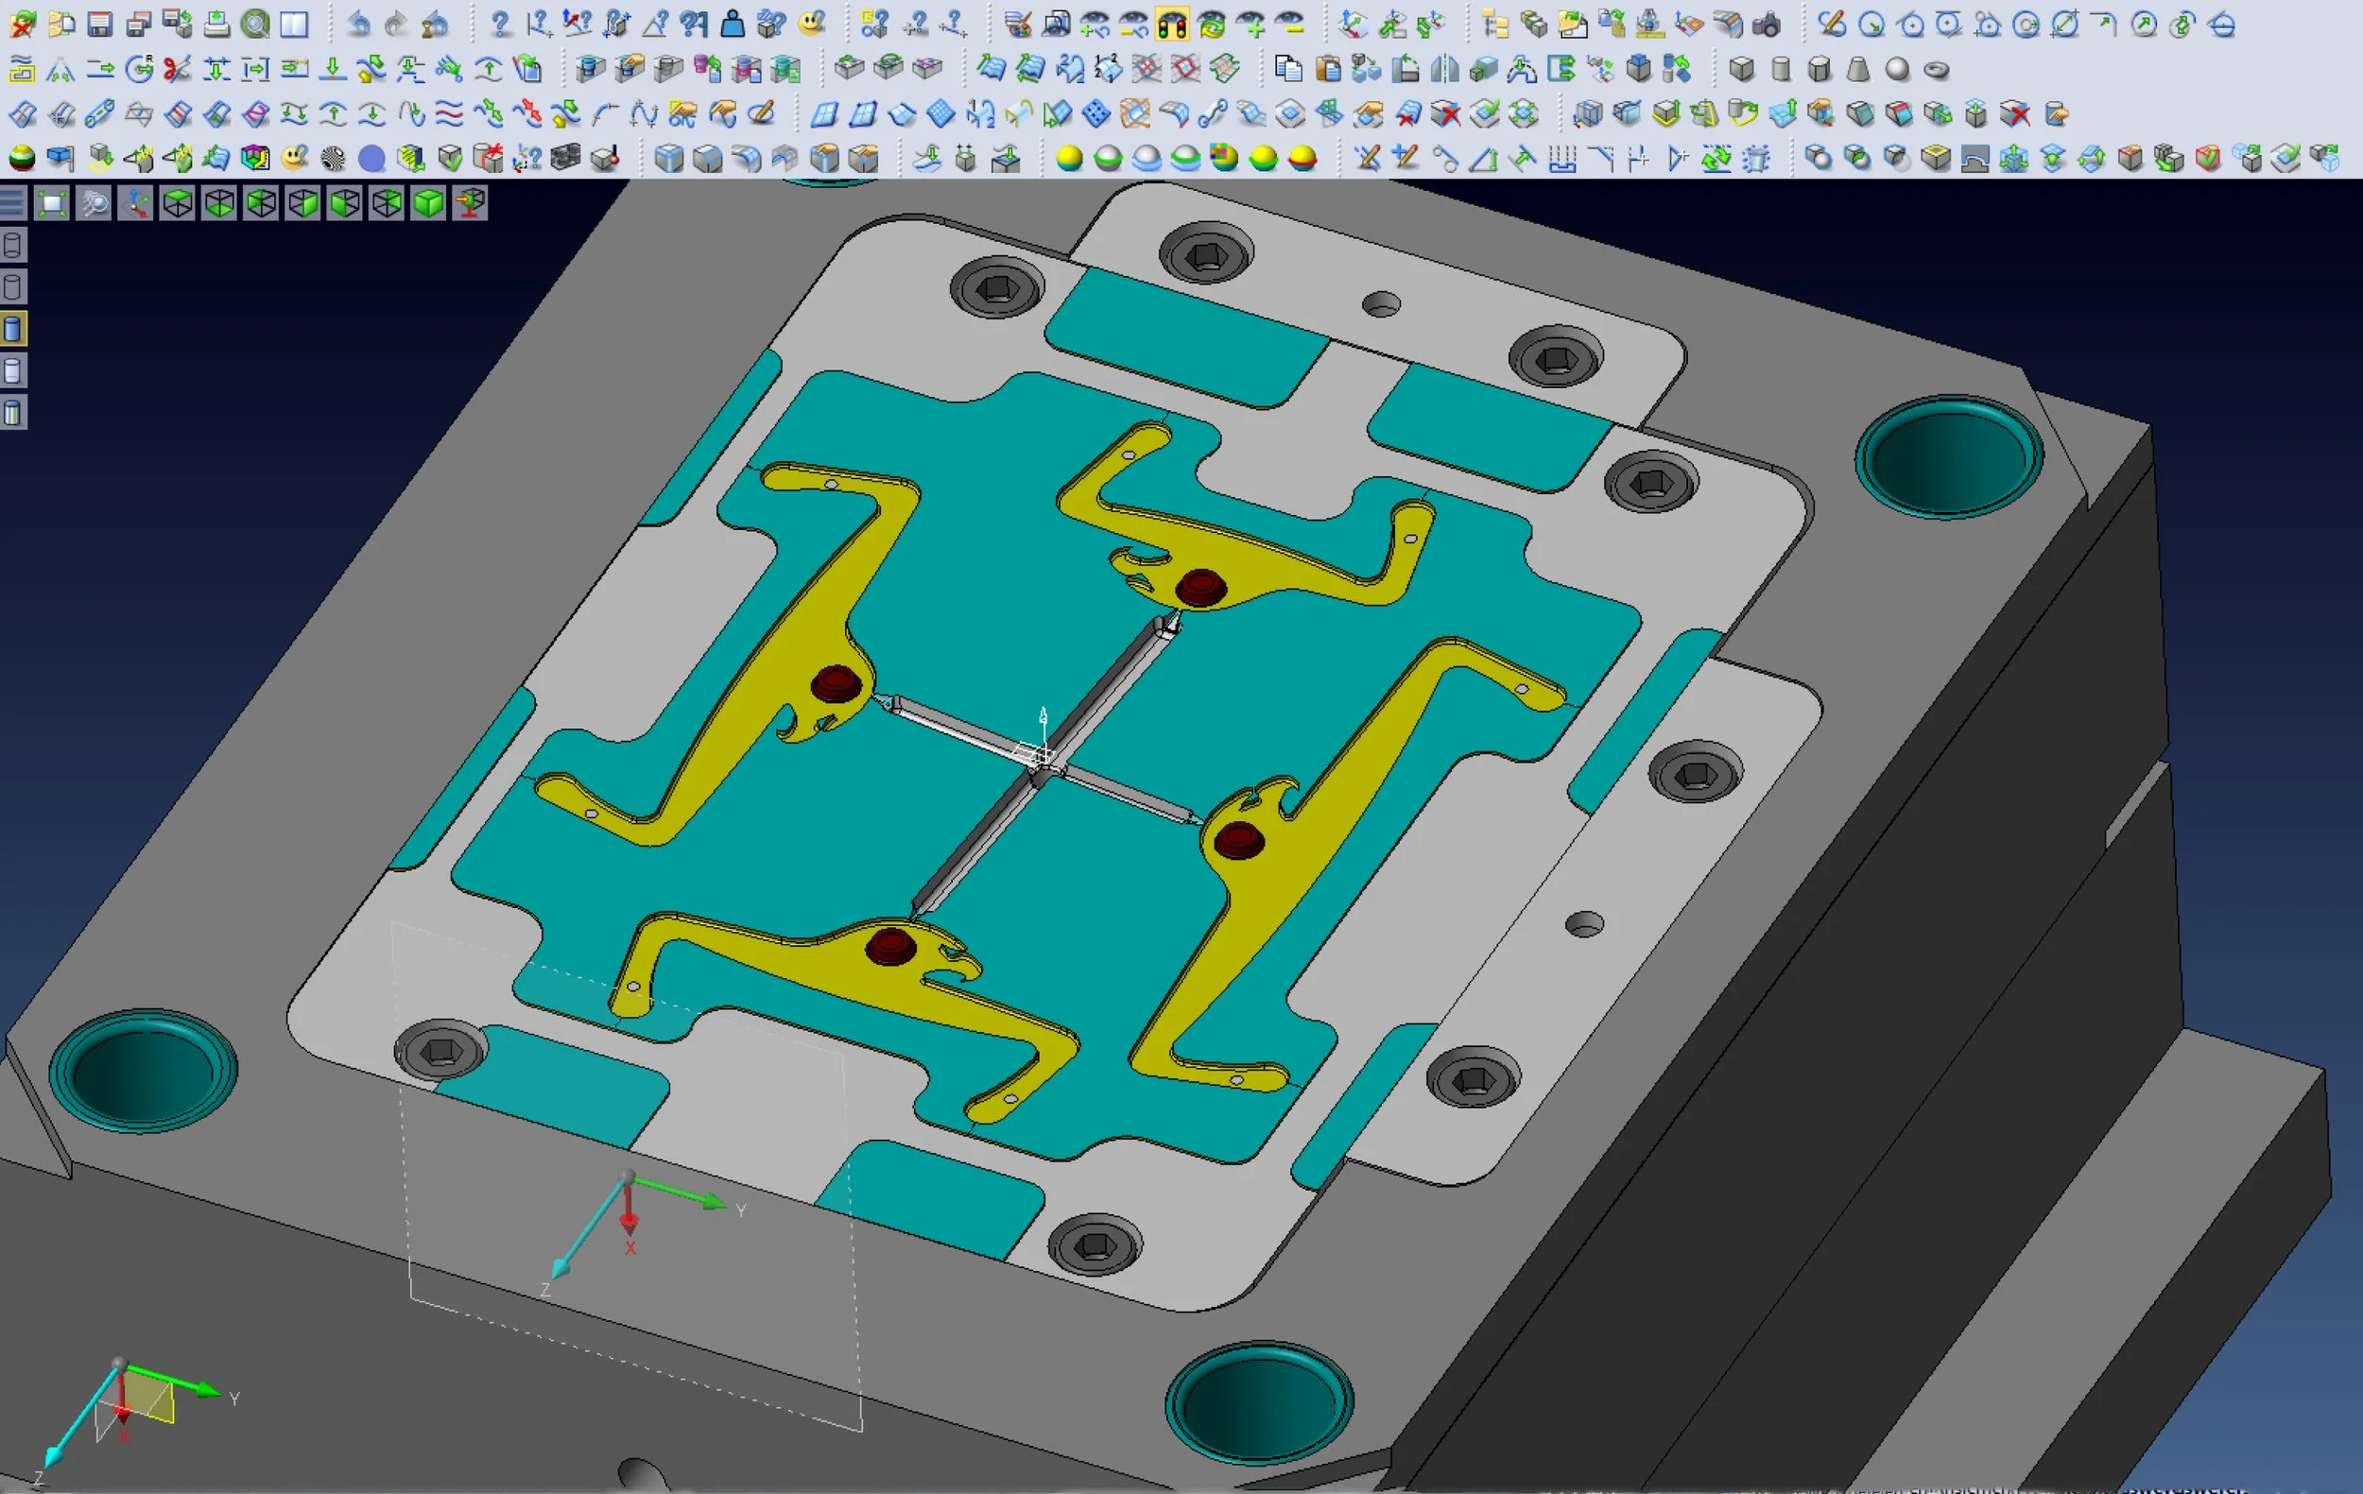Screen dimensions: 2363x1494
Task: Enable wireframe cylinder render mode
Action: [12, 246]
